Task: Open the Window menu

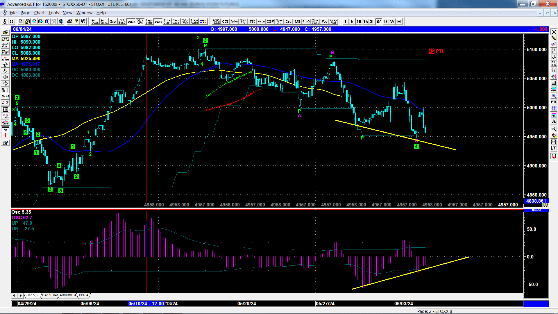Action: pyautogui.click(x=84, y=13)
